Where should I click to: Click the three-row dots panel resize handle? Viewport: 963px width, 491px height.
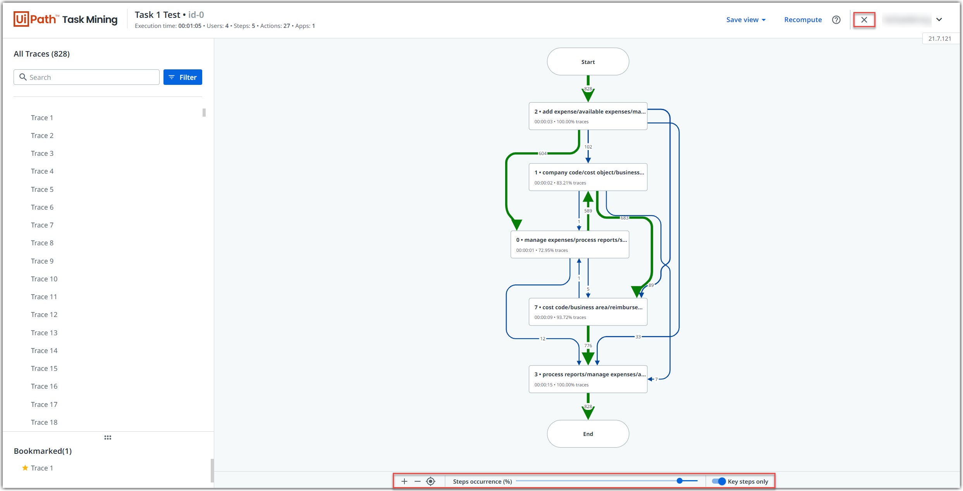[108, 438]
